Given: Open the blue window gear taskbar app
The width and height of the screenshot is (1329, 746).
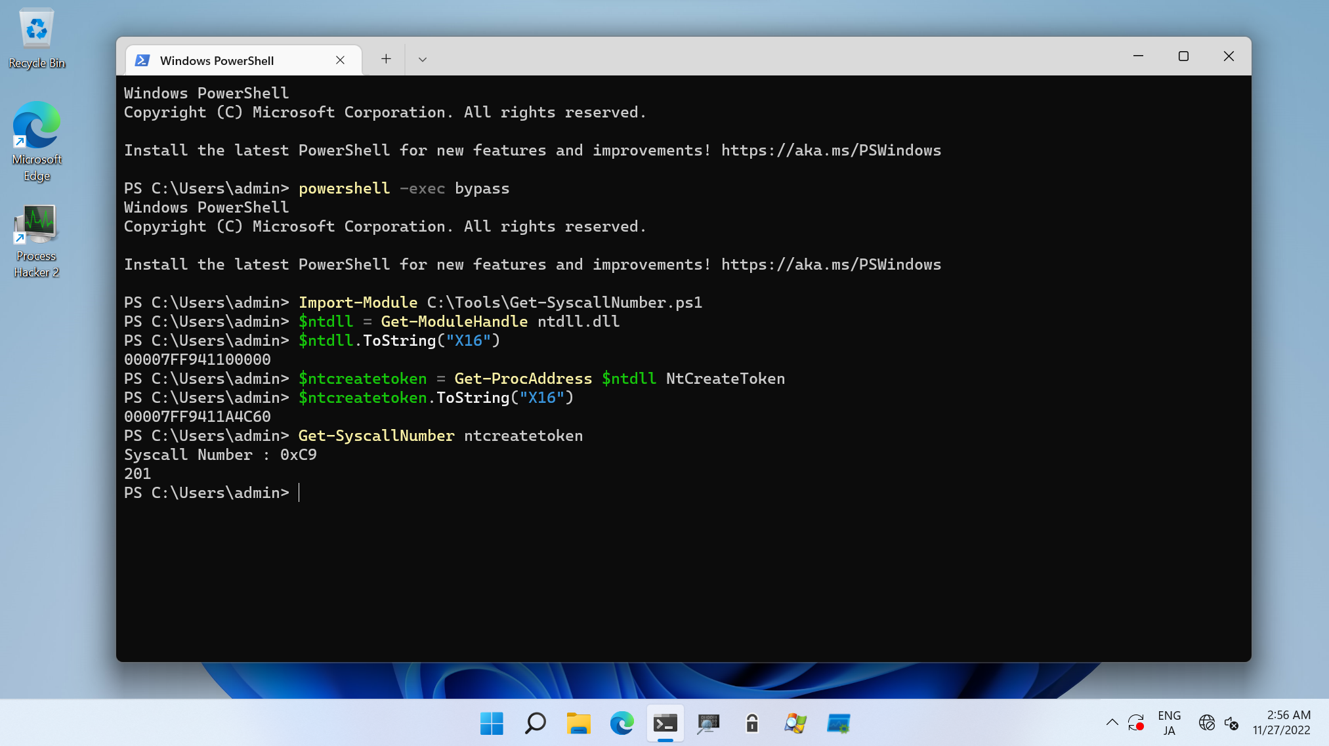Looking at the screenshot, I should (x=838, y=723).
